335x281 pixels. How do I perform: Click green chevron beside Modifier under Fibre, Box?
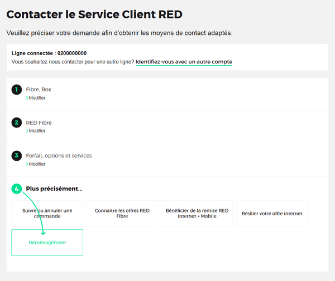click(27, 98)
